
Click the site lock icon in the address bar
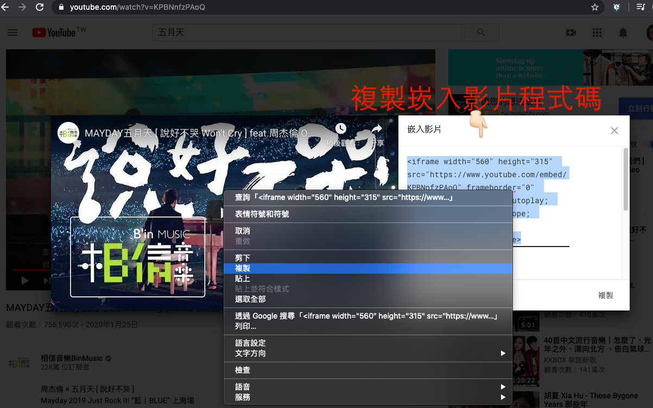(60, 8)
